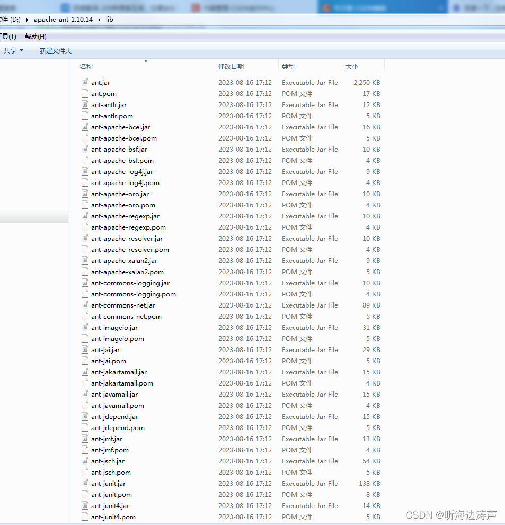The image size is (505, 525).
Task: Click the ant-apache-regexp.jar icon
Action: pos(85,216)
